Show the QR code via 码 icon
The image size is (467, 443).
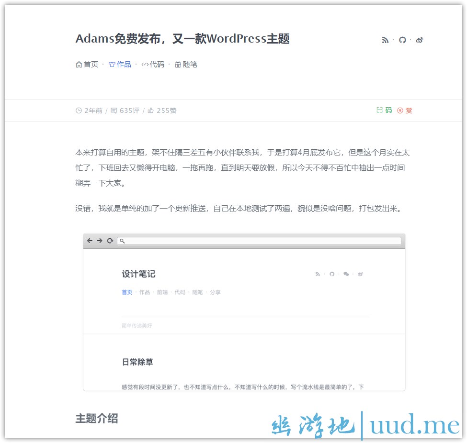point(384,111)
